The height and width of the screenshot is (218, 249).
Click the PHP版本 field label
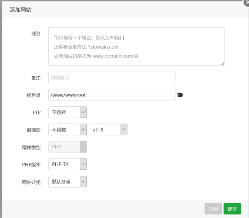31,165
